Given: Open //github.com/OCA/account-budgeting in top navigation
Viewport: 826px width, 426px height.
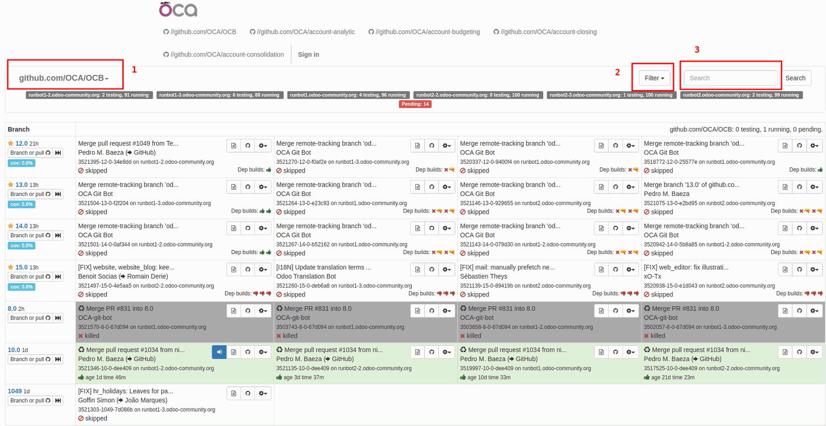Looking at the screenshot, I should coord(424,32).
